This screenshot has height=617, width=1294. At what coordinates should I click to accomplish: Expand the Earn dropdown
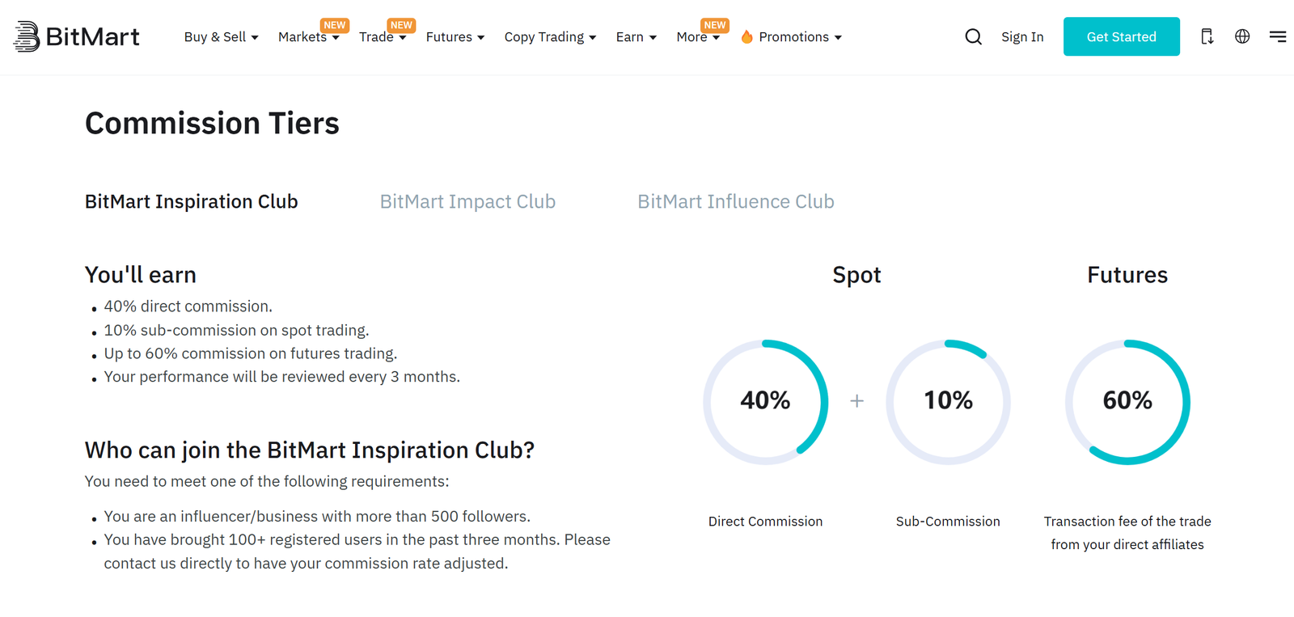pyautogui.click(x=636, y=37)
